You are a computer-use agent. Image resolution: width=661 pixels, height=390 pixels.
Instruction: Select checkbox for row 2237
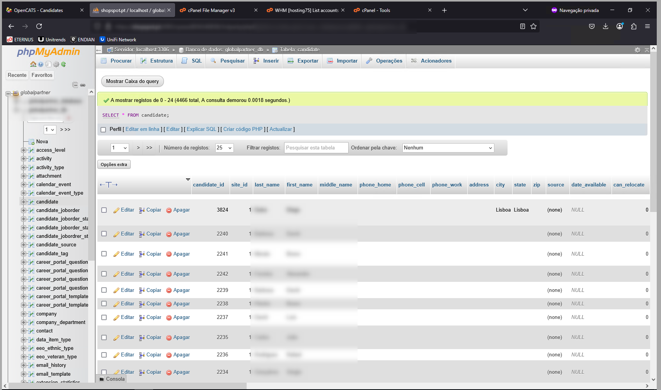(x=104, y=317)
